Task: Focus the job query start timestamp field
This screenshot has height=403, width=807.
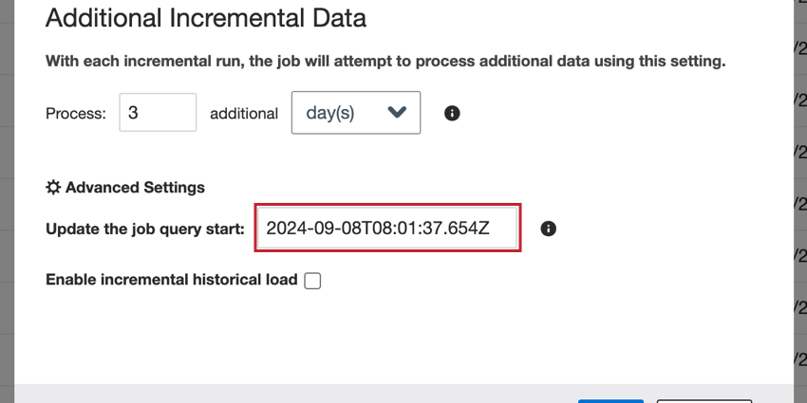Action: point(387,228)
